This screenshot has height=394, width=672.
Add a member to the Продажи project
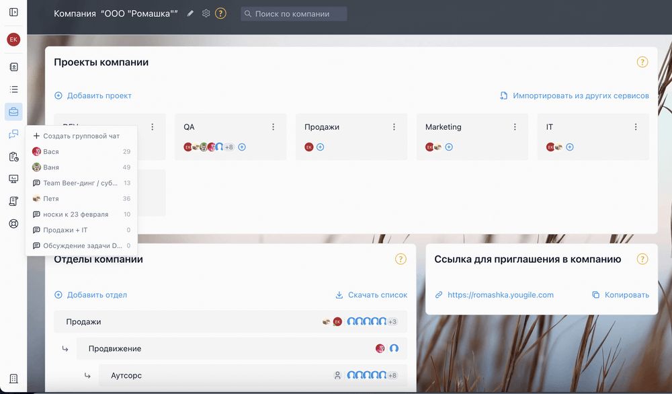click(321, 147)
